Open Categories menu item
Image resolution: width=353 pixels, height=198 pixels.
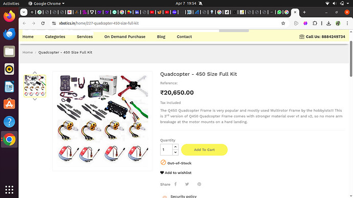point(55,37)
